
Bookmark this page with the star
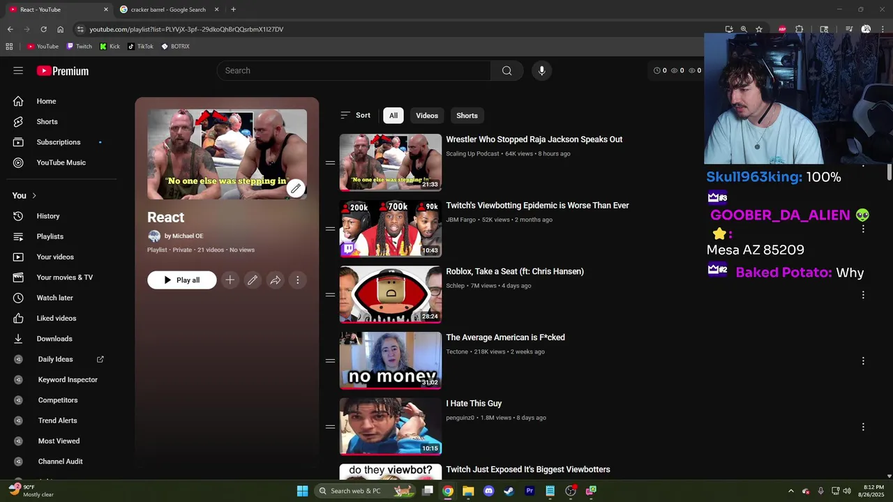point(759,29)
